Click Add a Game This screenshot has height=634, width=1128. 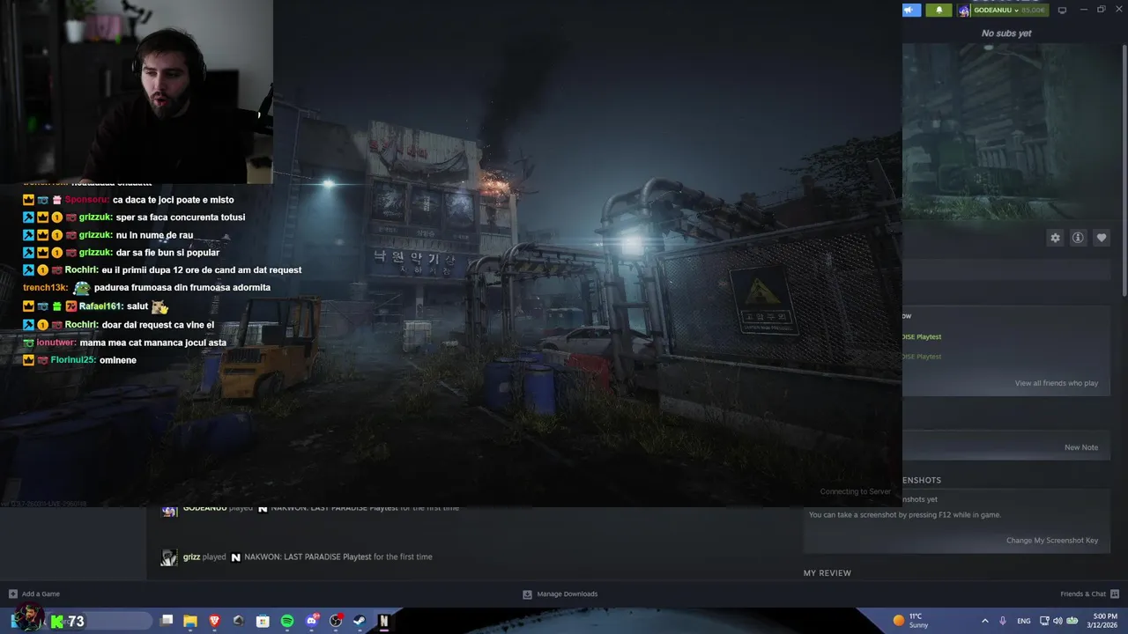41,593
